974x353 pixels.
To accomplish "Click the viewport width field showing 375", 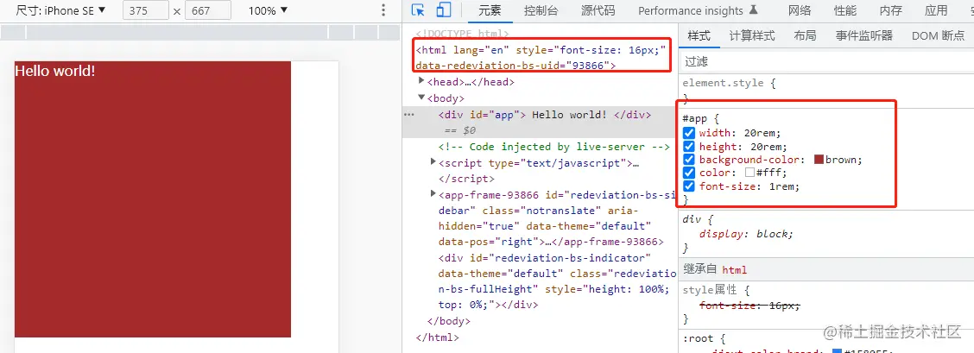I will coord(146,10).
